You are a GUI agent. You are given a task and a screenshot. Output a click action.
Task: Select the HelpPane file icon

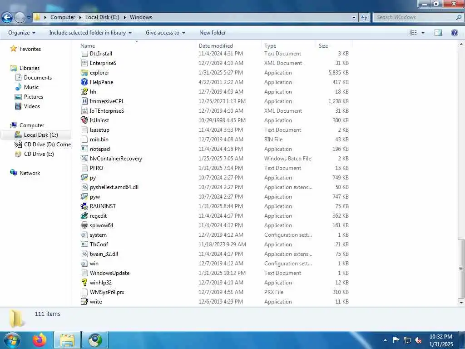(x=84, y=82)
